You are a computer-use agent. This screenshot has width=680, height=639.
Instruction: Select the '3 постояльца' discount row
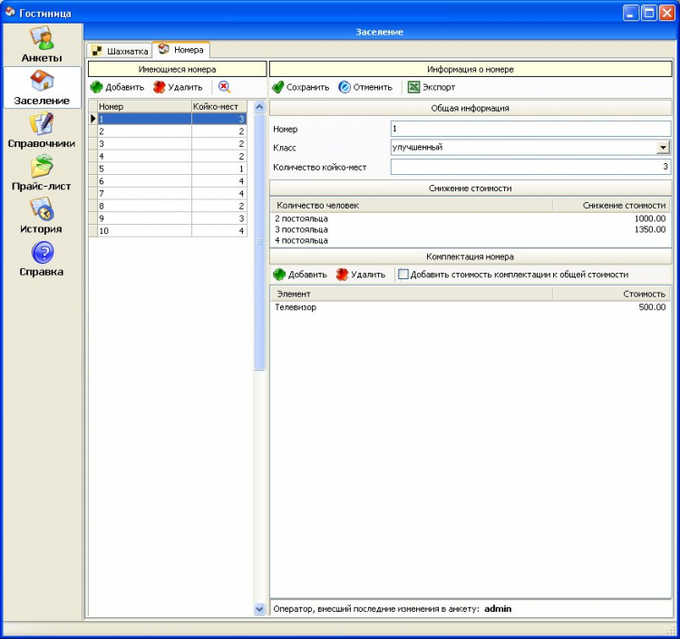coord(471,229)
